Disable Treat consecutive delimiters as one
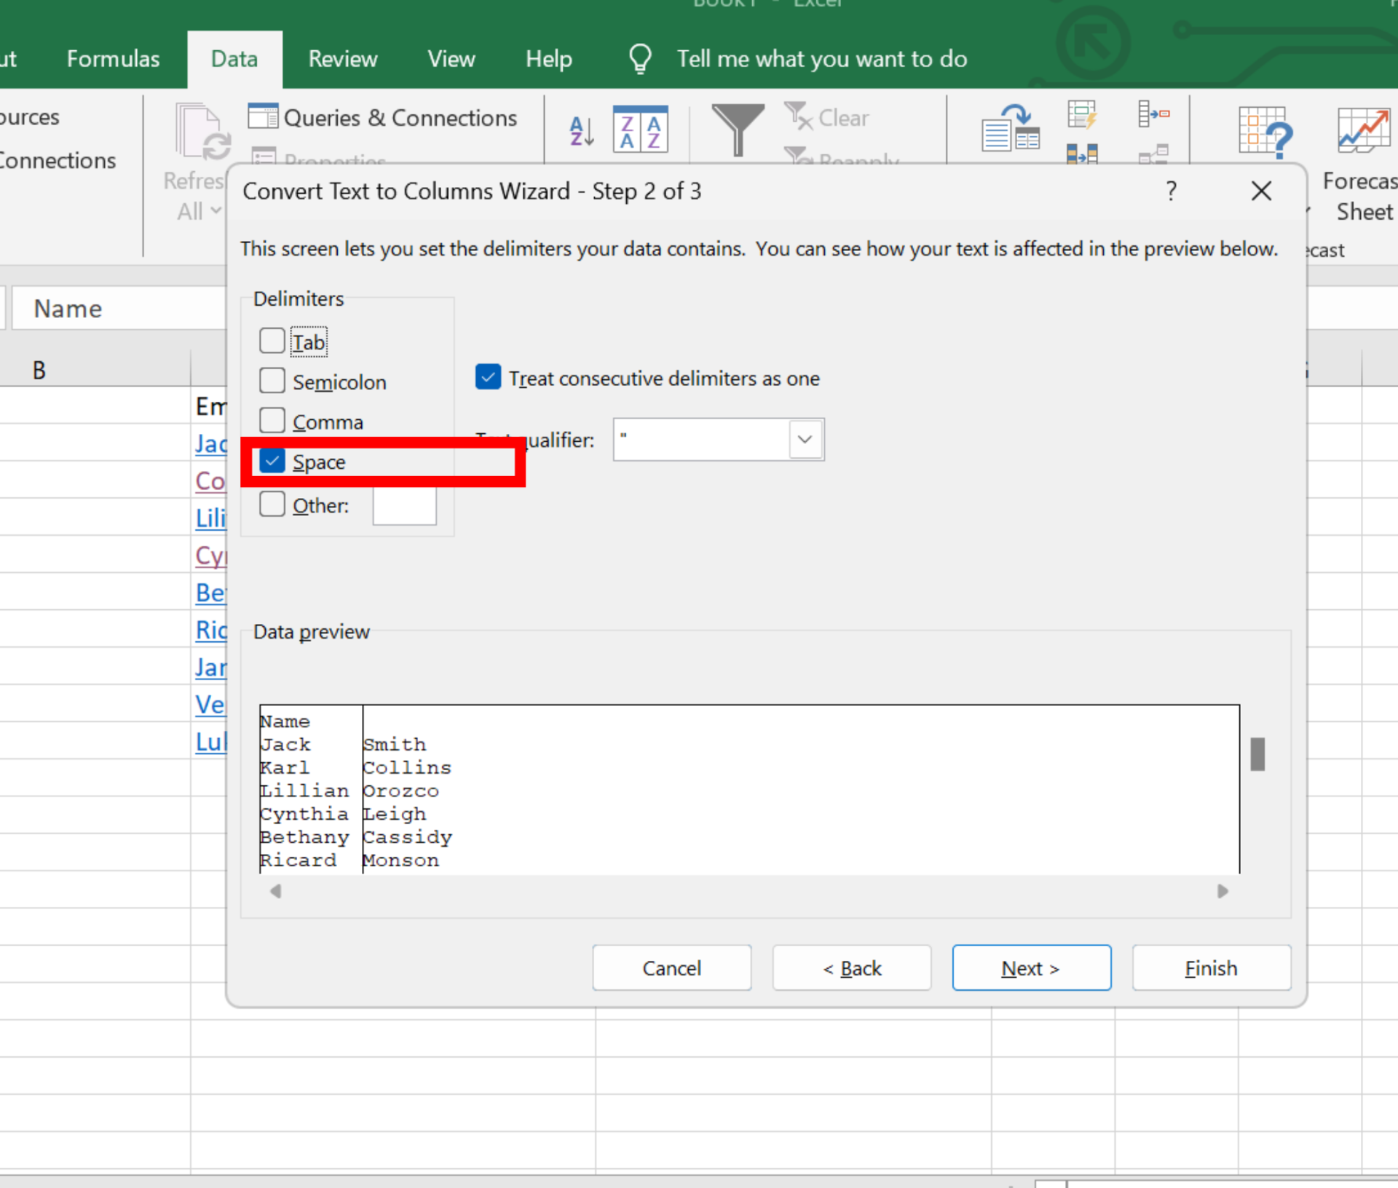The height and width of the screenshot is (1188, 1398). click(488, 378)
